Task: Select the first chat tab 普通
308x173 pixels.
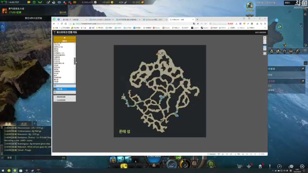Action: [x=8, y=124]
